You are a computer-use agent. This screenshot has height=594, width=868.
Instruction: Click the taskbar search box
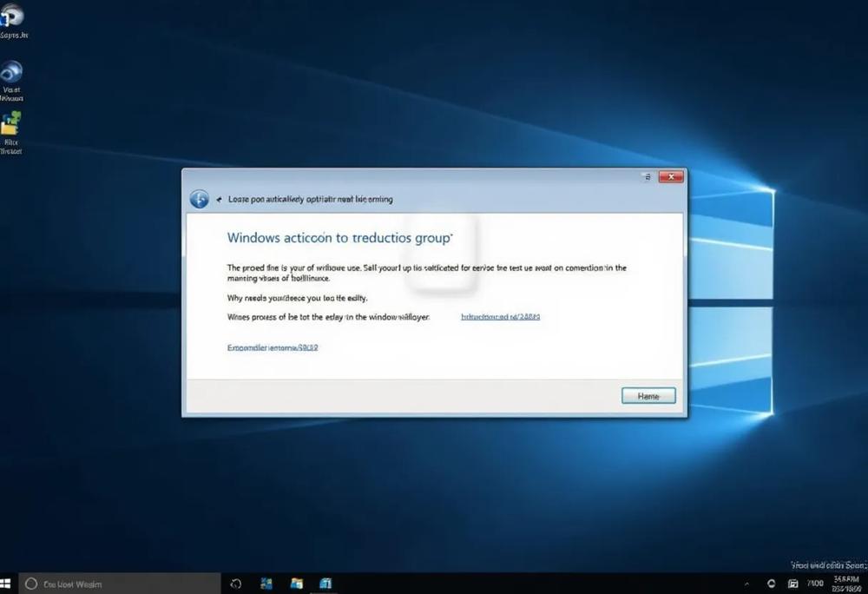(120, 584)
